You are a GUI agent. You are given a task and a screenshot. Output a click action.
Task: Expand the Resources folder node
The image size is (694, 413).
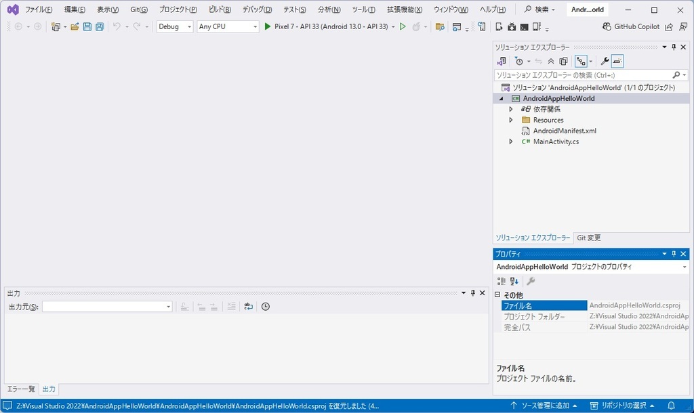[510, 119]
